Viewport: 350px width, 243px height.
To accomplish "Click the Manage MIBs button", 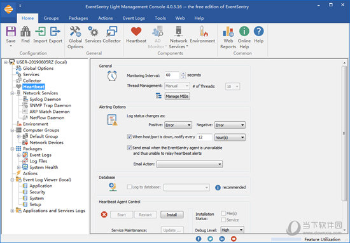I will (178, 96).
